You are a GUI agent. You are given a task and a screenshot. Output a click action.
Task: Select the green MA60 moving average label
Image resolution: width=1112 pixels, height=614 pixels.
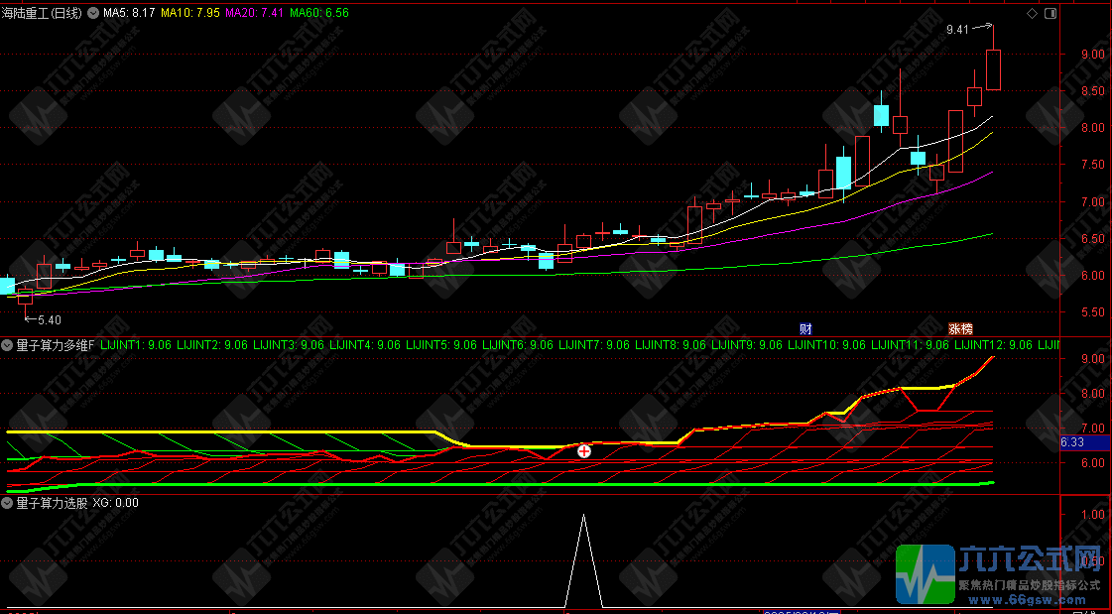(319, 13)
